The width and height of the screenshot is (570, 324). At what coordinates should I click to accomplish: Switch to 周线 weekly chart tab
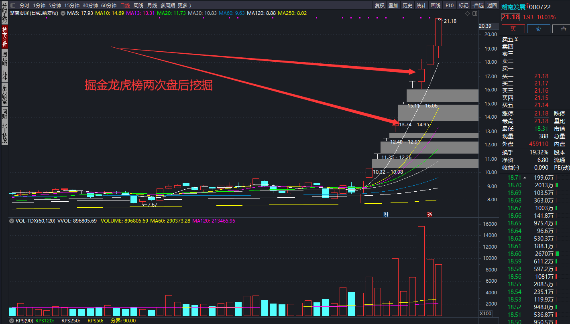pyautogui.click(x=138, y=6)
